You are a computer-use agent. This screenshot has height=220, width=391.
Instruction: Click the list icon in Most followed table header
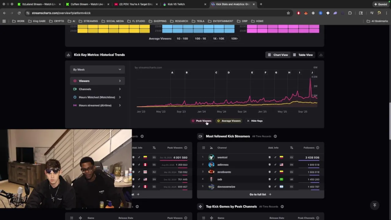[x=203, y=148]
